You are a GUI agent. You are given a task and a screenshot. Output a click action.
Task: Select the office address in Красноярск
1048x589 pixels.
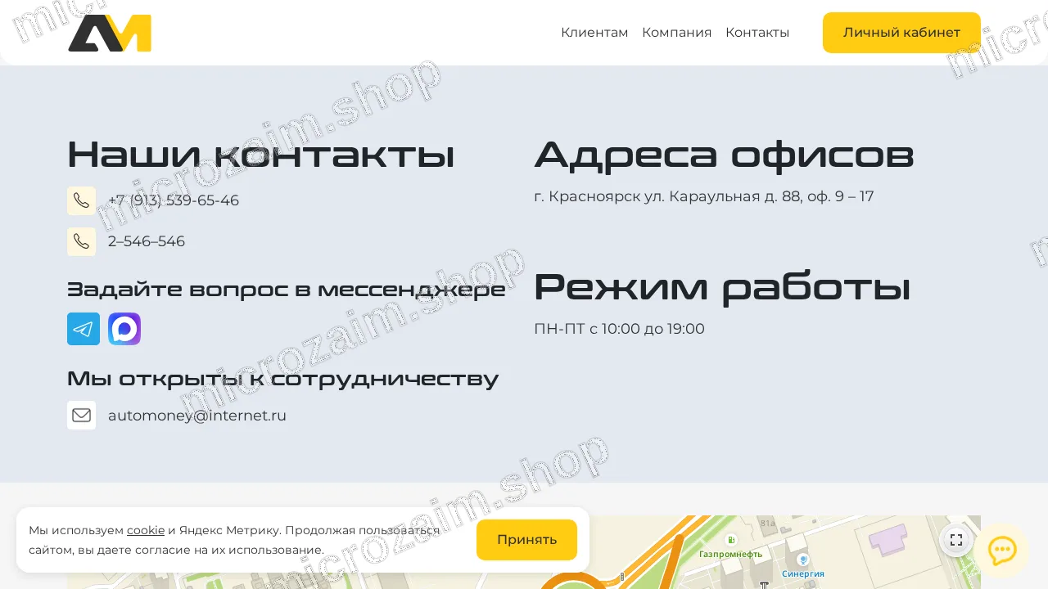click(704, 196)
